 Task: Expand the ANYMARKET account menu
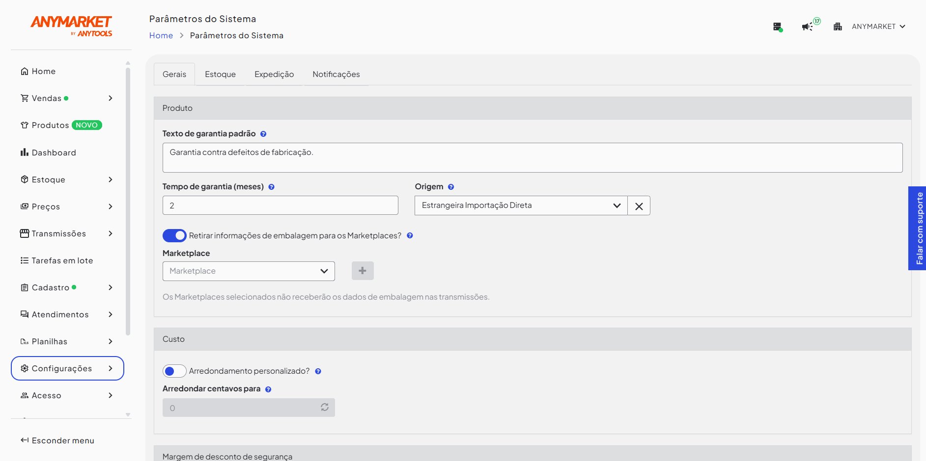tap(878, 26)
